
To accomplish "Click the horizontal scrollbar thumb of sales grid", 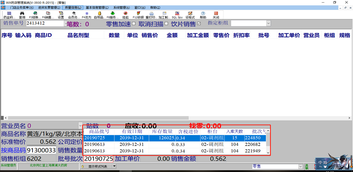I will click(98, 118).
